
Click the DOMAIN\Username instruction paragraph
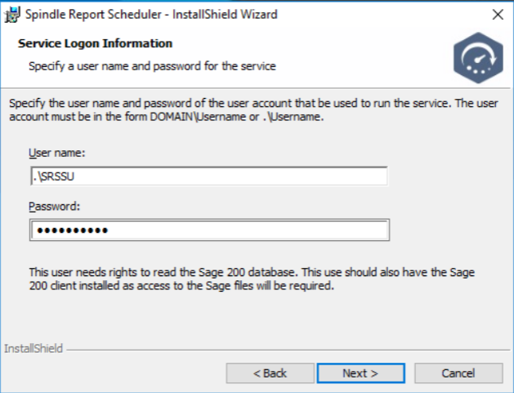click(253, 109)
